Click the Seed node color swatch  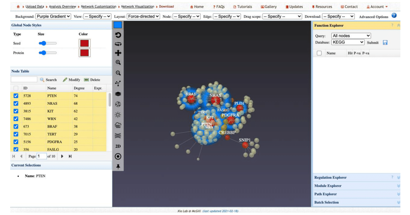click(84, 43)
